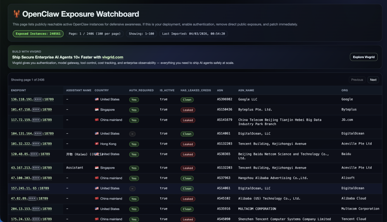Click AS38365 ASN cell

[224, 154]
